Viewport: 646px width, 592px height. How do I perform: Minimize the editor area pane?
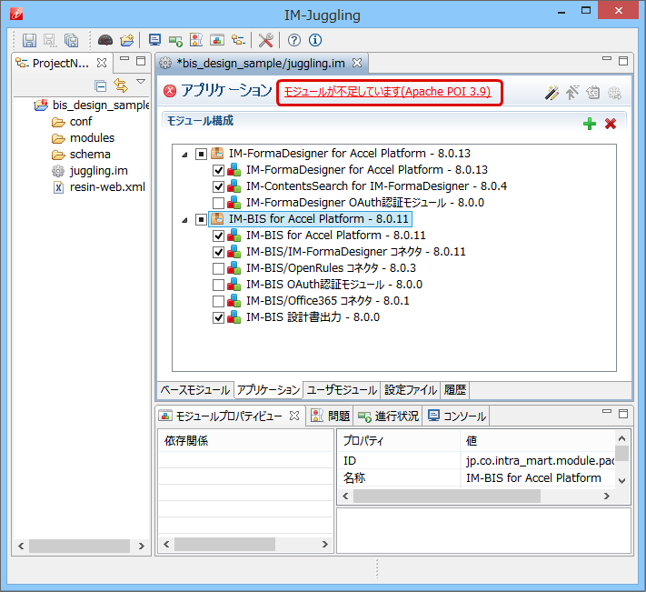[x=607, y=59]
